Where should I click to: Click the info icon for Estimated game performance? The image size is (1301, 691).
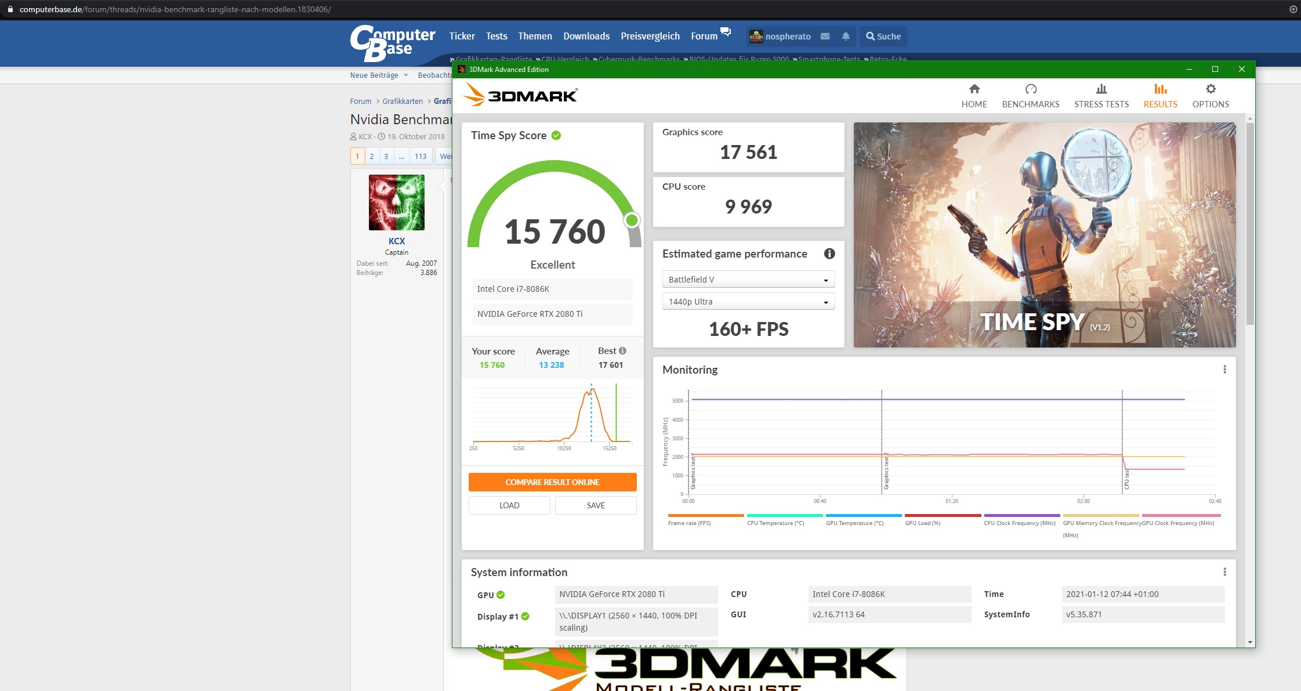point(829,254)
